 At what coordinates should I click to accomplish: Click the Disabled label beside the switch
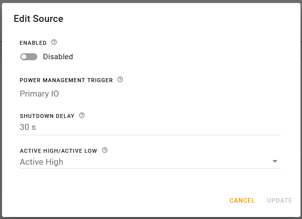[x=58, y=57]
